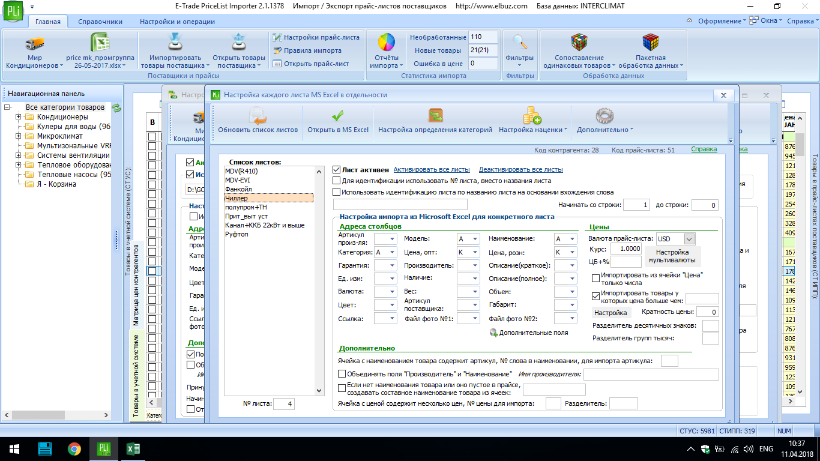Open the Цена, опт column dropdown

[x=475, y=253]
